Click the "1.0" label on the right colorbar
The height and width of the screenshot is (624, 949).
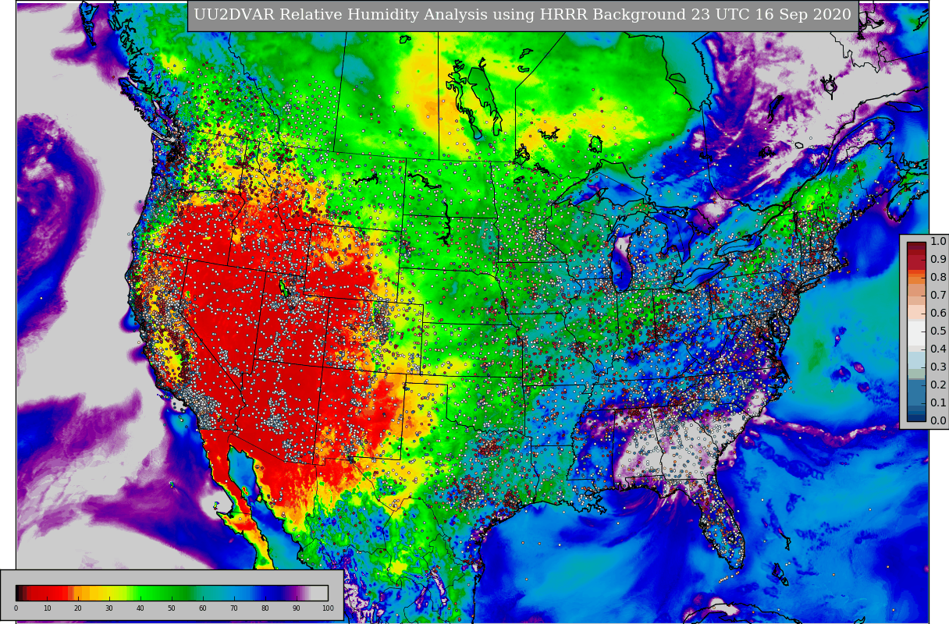point(937,242)
